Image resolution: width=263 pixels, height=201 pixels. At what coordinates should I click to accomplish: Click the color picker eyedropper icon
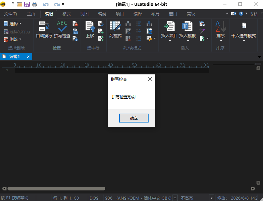(202, 31)
